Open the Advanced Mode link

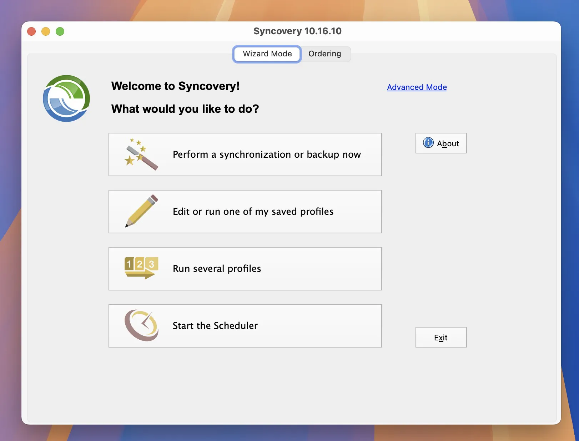pyautogui.click(x=417, y=87)
